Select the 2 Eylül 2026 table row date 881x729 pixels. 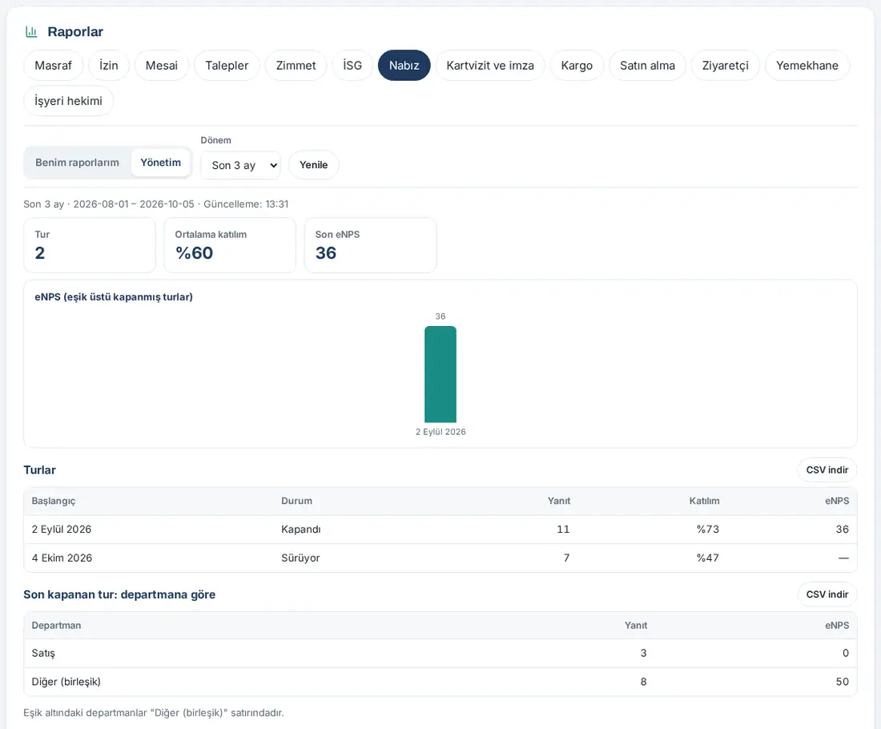click(x=62, y=530)
